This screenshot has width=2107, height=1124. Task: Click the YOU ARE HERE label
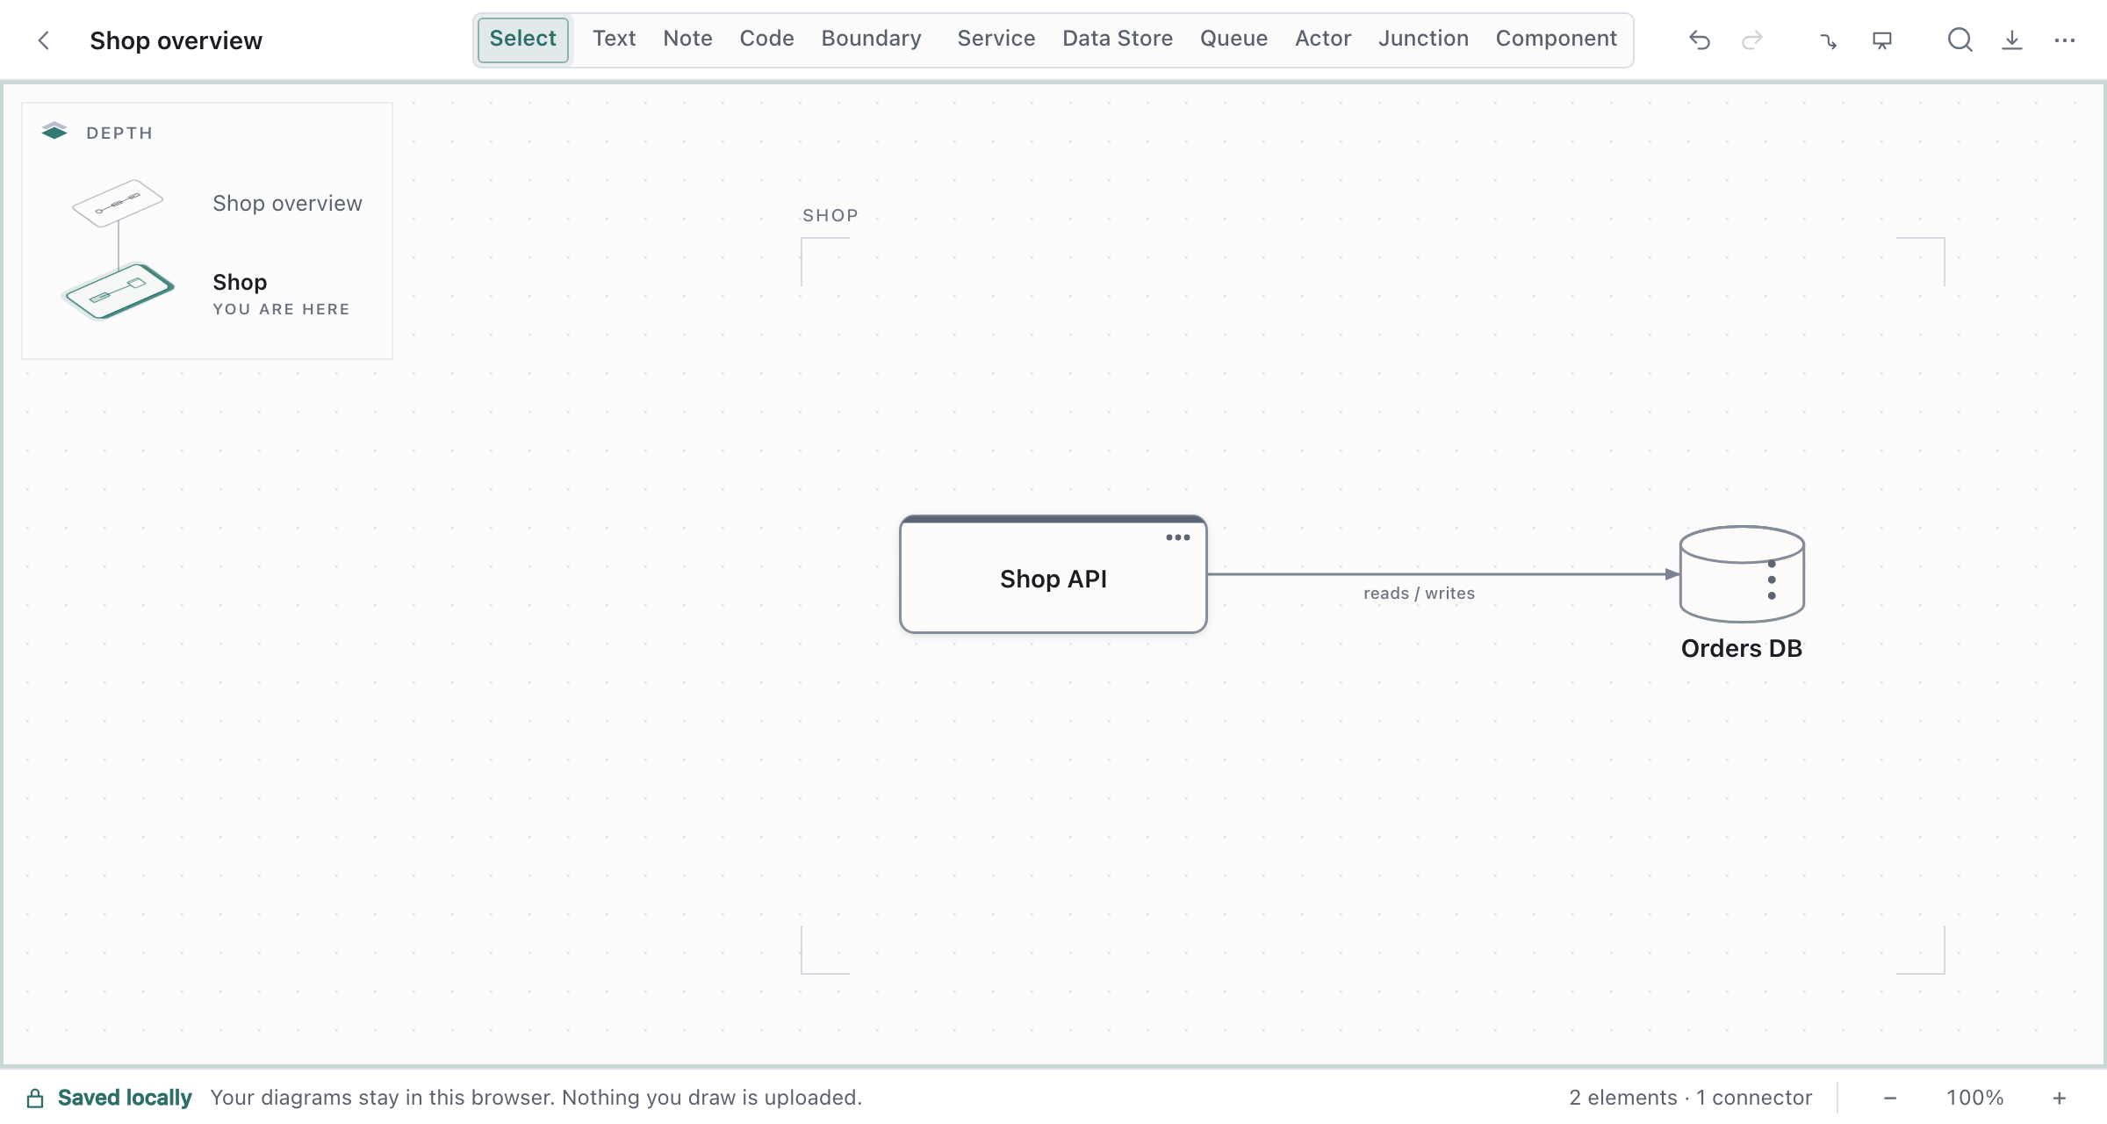(281, 309)
